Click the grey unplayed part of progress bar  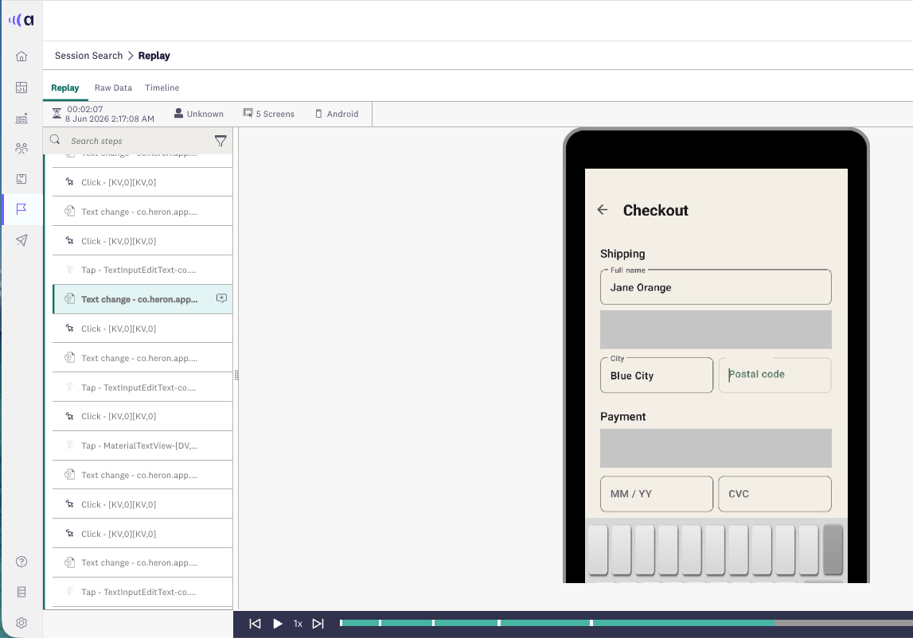pyautogui.click(x=844, y=623)
